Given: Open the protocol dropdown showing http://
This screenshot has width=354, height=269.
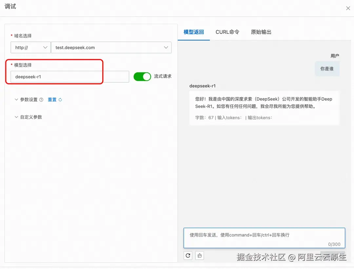Looking at the screenshot, I should click(x=30, y=48).
